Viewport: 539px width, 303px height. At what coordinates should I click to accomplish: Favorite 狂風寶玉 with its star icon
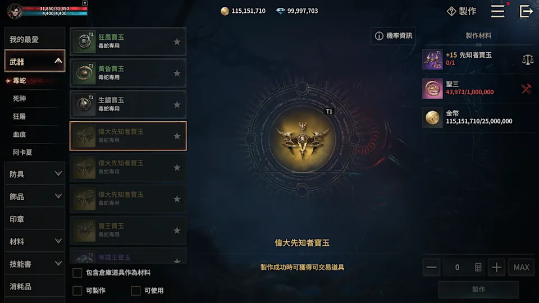pyautogui.click(x=177, y=42)
